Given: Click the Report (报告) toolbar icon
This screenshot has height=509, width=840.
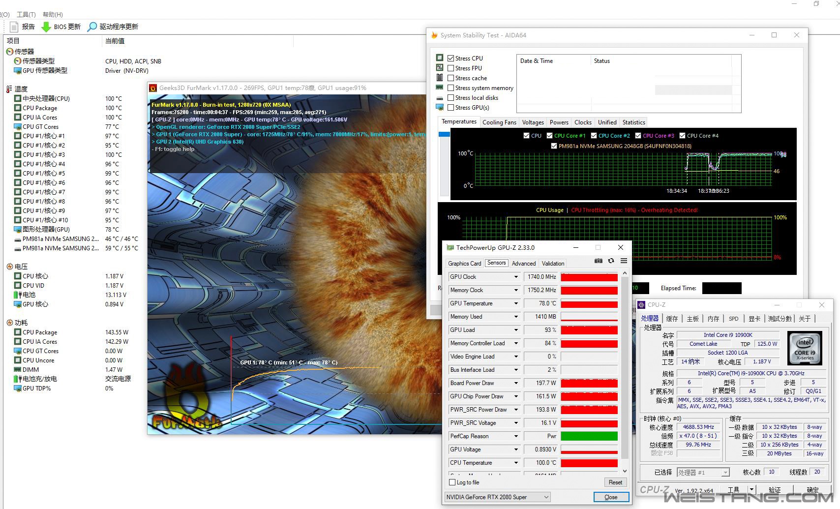Looking at the screenshot, I should click(14, 27).
